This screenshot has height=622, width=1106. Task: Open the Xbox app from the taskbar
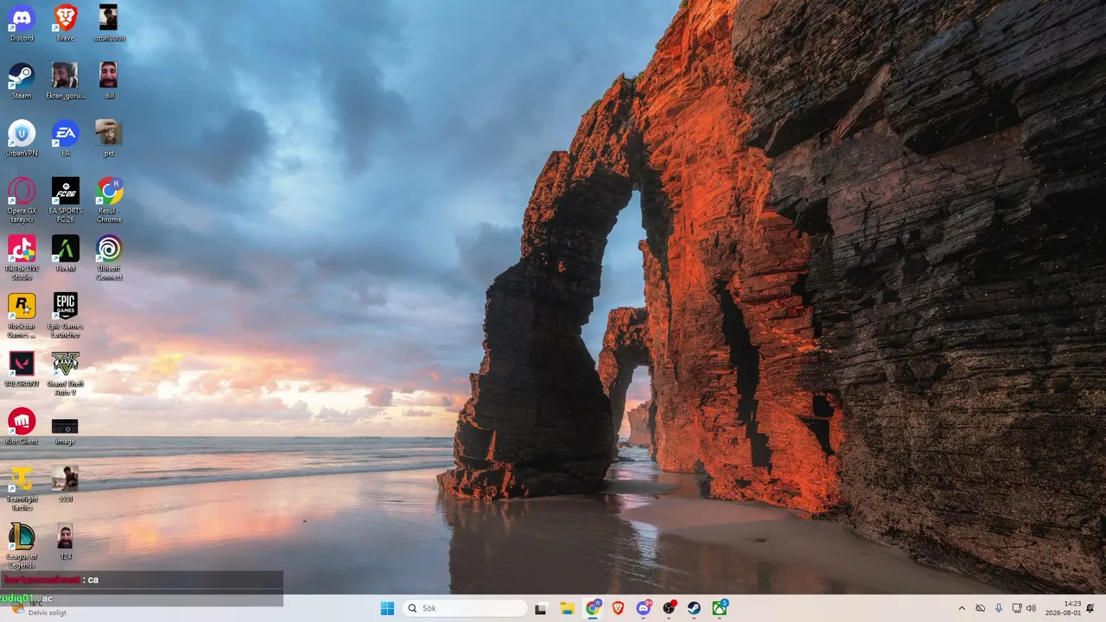click(x=720, y=608)
